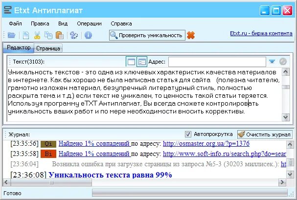Click Уникальность текста равна 99% result
This screenshot has height=200, width=297.
pyautogui.click(x=110, y=175)
